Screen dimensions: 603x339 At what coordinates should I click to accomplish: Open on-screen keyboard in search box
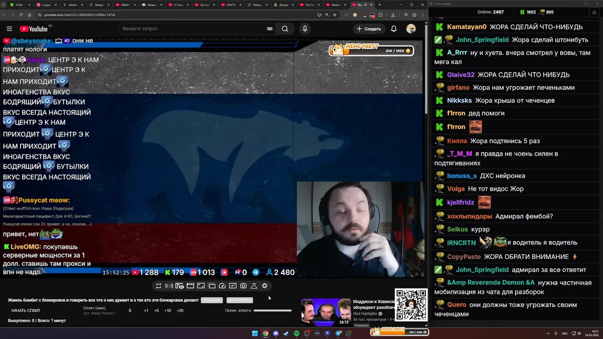pos(269,29)
